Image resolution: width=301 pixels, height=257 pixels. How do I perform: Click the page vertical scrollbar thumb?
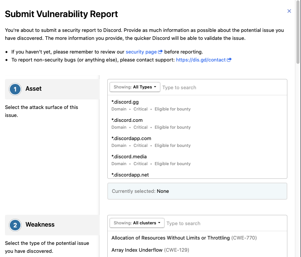[298, 32]
